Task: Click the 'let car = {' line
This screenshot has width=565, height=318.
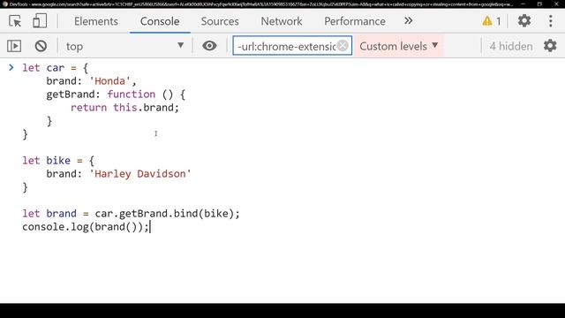Action: point(55,68)
